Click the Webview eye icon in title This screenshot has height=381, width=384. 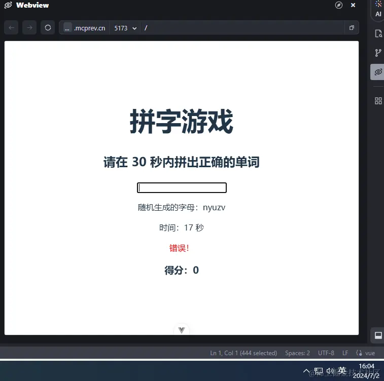(x=8, y=5)
